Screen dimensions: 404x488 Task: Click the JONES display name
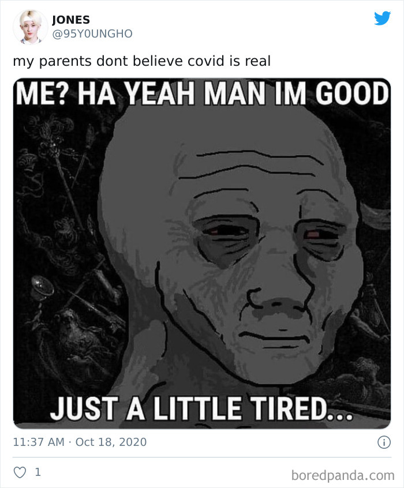pyautogui.click(x=71, y=20)
